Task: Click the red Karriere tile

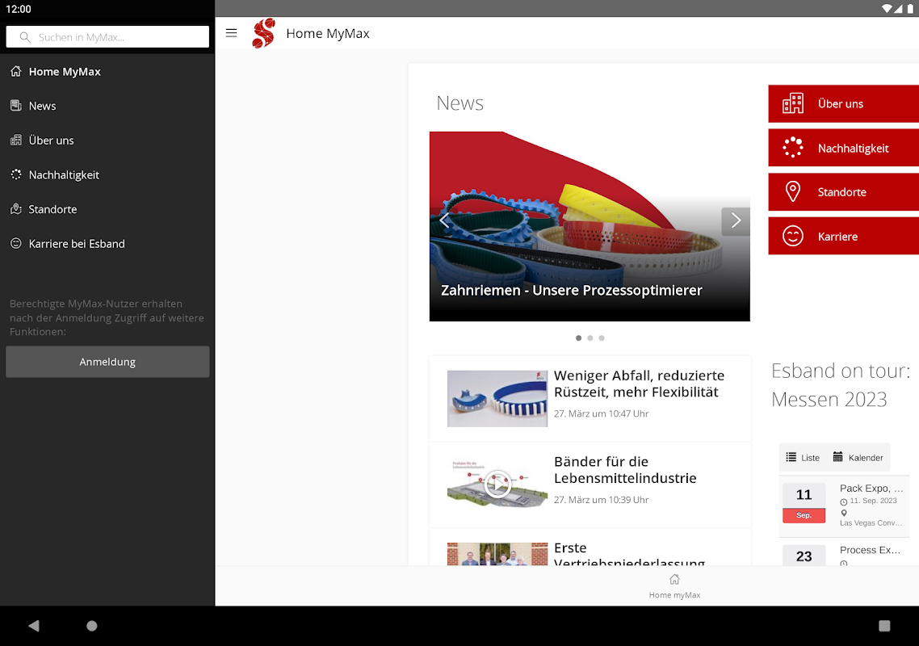Action: 843,237
